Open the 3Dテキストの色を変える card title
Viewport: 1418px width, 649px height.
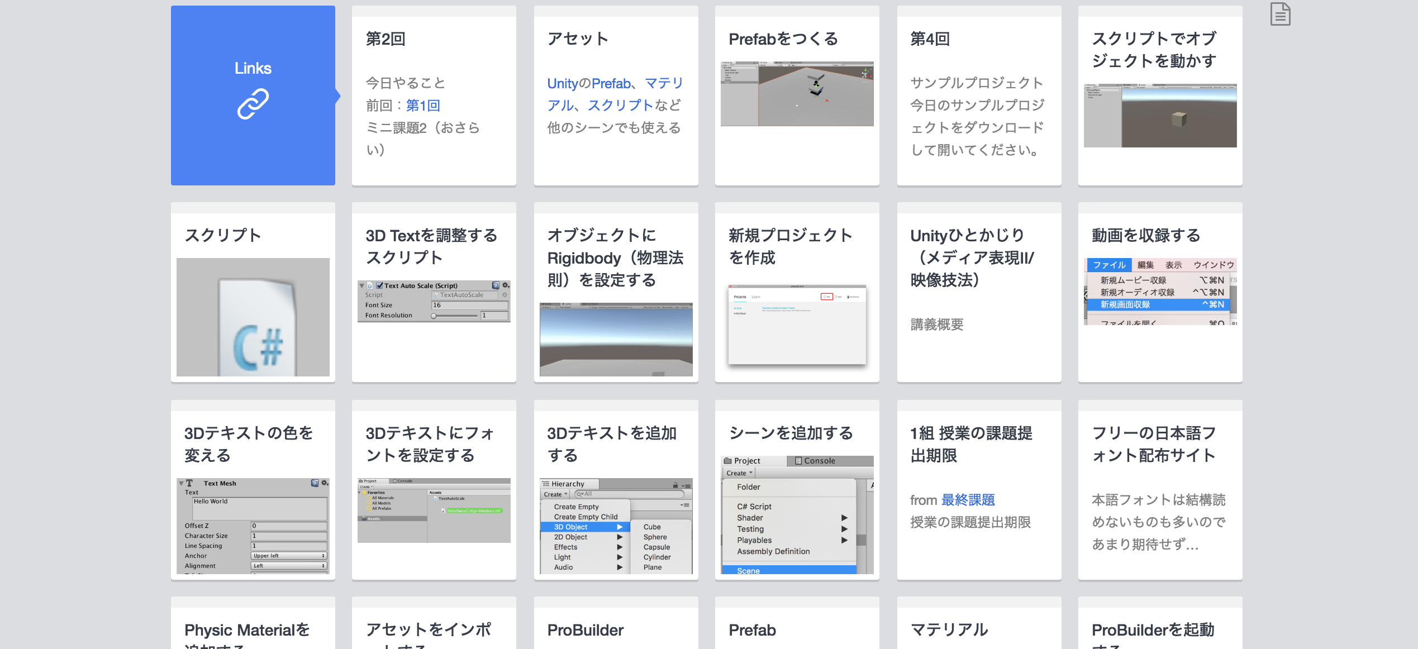pos(249,444)
